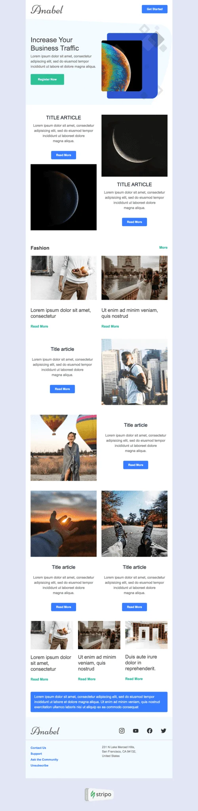Open the Instagram icon in footer

(122, 730)
